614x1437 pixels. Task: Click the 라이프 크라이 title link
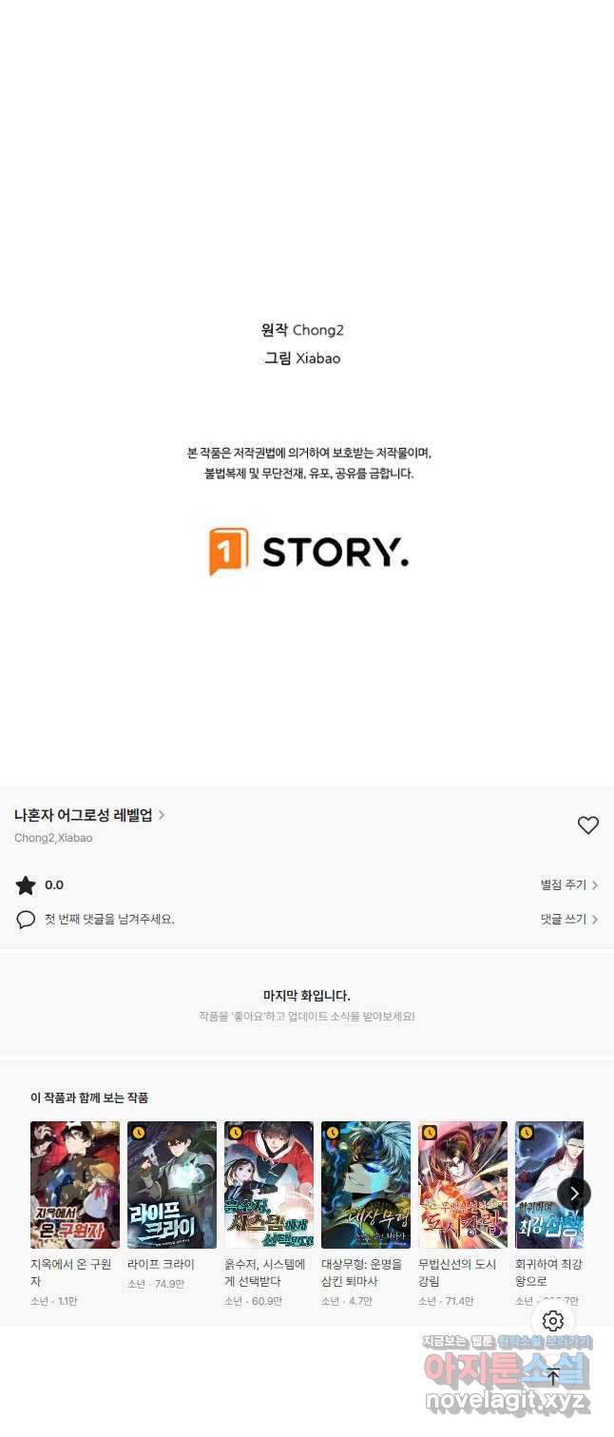click(x=161, y=1264)
